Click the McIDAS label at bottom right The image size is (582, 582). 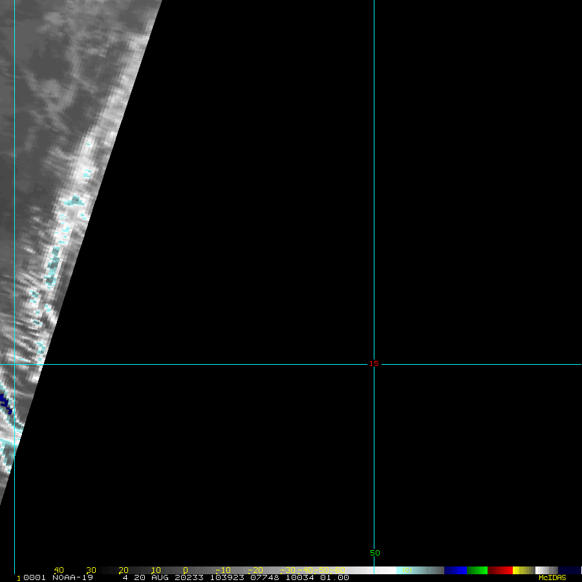(x=552, y=577)
